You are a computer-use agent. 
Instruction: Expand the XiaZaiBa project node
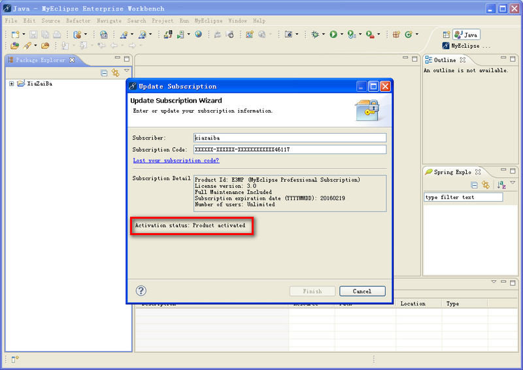click(x=11, y=84)
